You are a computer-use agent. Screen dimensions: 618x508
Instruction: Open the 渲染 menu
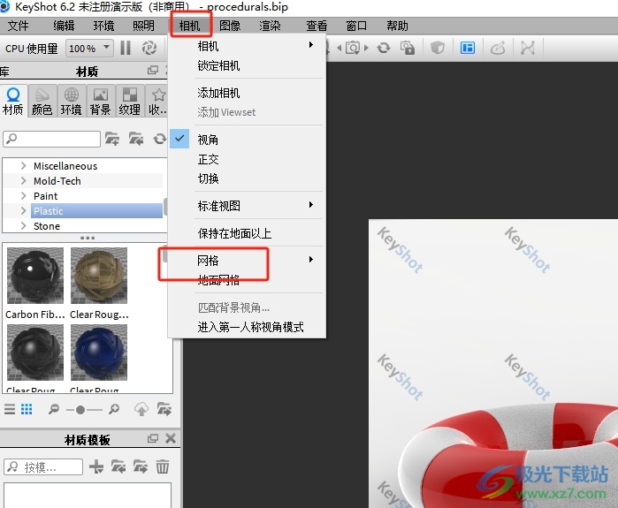(x=270, y=26)
